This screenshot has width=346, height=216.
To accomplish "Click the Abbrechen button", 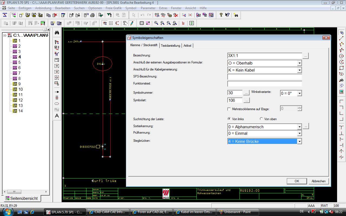I will [319, 181].
